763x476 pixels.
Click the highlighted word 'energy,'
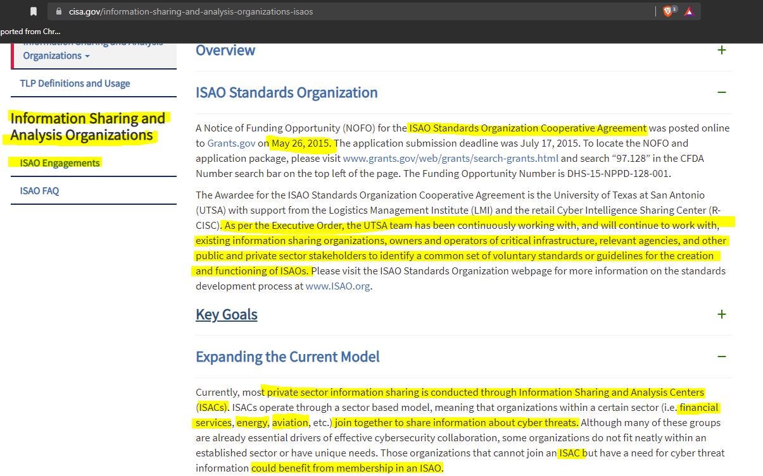coord(253,422)
